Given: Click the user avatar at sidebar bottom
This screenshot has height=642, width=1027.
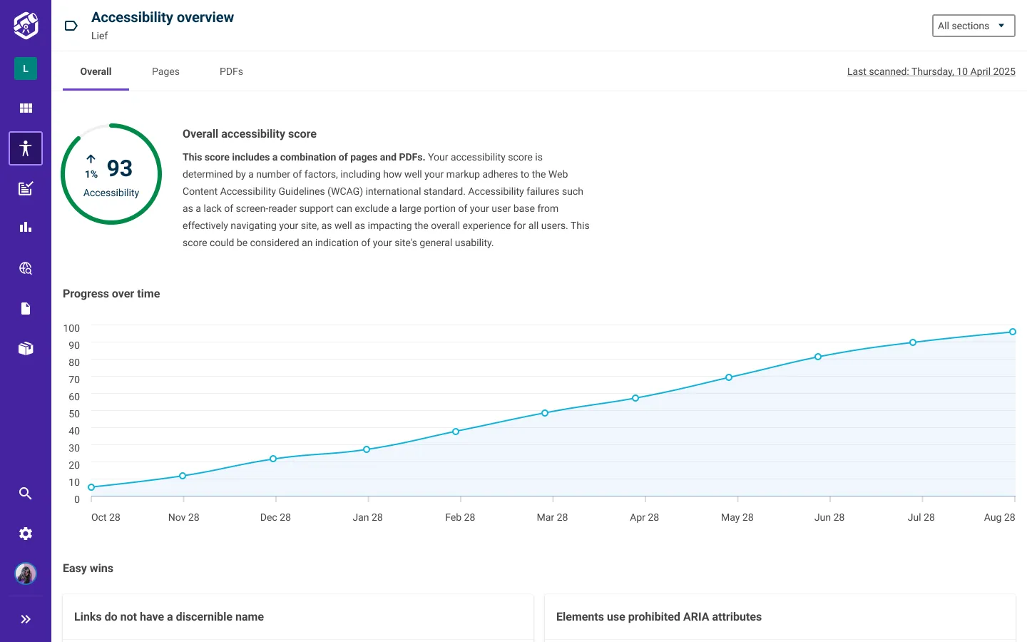Looking at the screenshot, I should coord(25,573).
